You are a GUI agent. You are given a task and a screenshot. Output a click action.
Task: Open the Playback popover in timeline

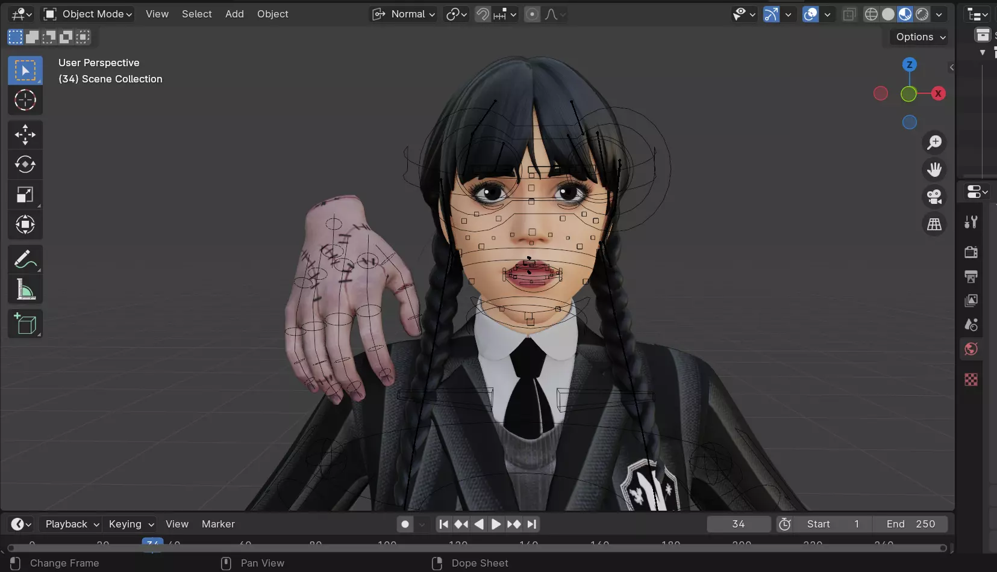[72, 524]
